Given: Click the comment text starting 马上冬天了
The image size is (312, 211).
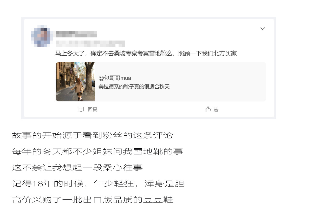Looking at the screenshot, I should click(146, 54).
